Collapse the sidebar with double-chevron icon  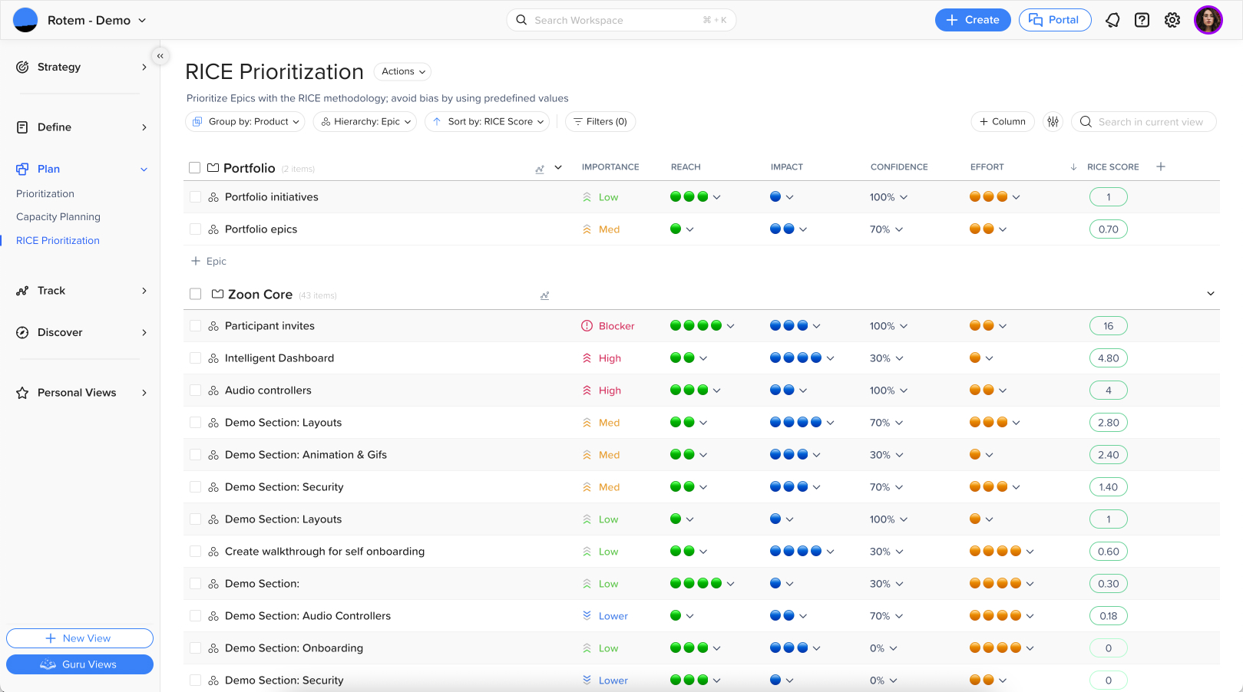pyautogui.click(x=160, y=56)
